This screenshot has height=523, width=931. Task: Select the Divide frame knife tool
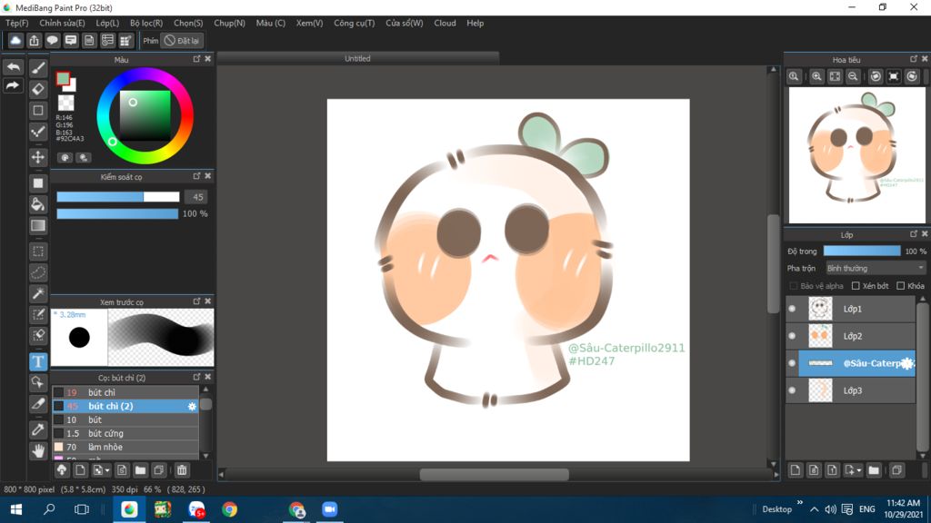click(x=38, y=404)
